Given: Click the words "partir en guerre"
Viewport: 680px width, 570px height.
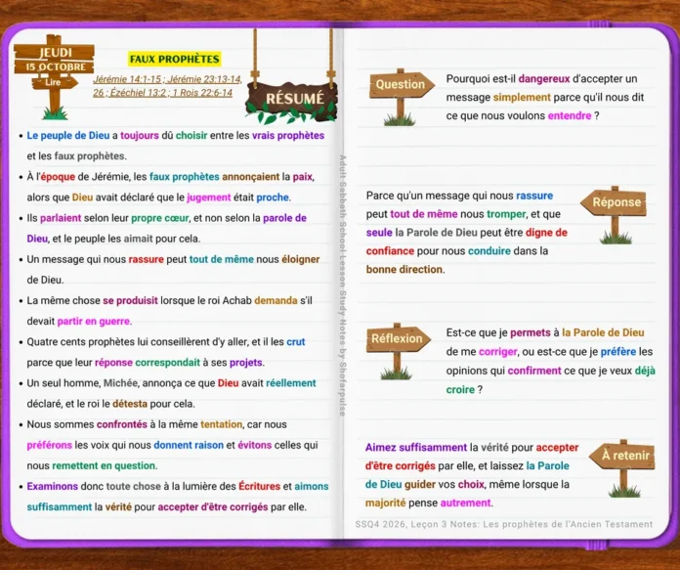Looking at the screenshot, I should 93,322.
